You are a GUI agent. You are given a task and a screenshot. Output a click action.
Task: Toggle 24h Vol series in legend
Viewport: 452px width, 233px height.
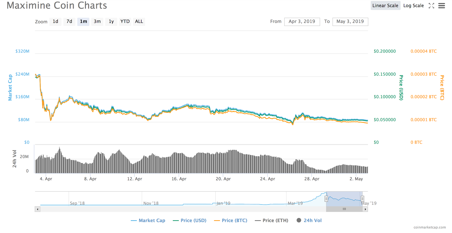coord(309,221)
